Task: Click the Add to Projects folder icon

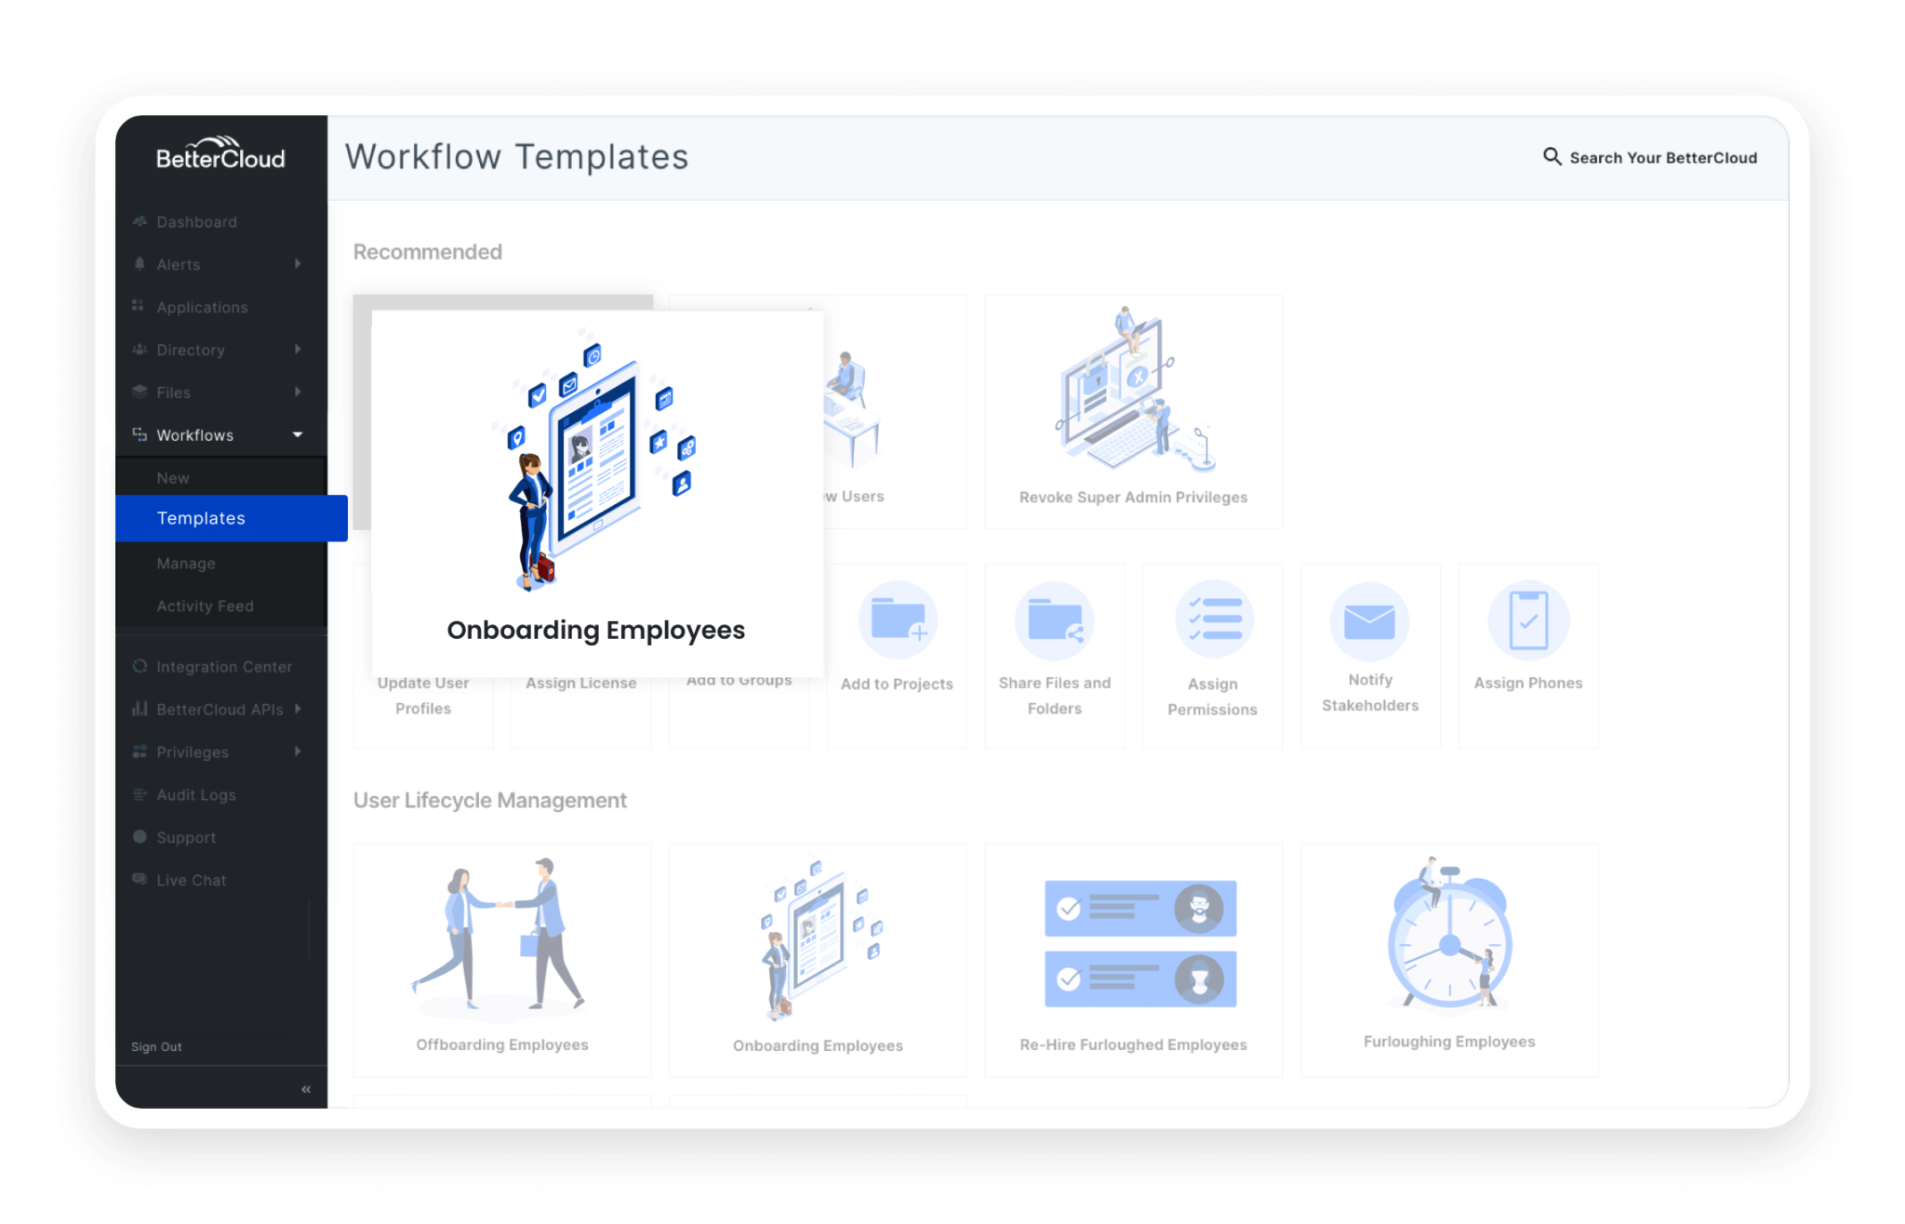Action: [x=897, y=620]
